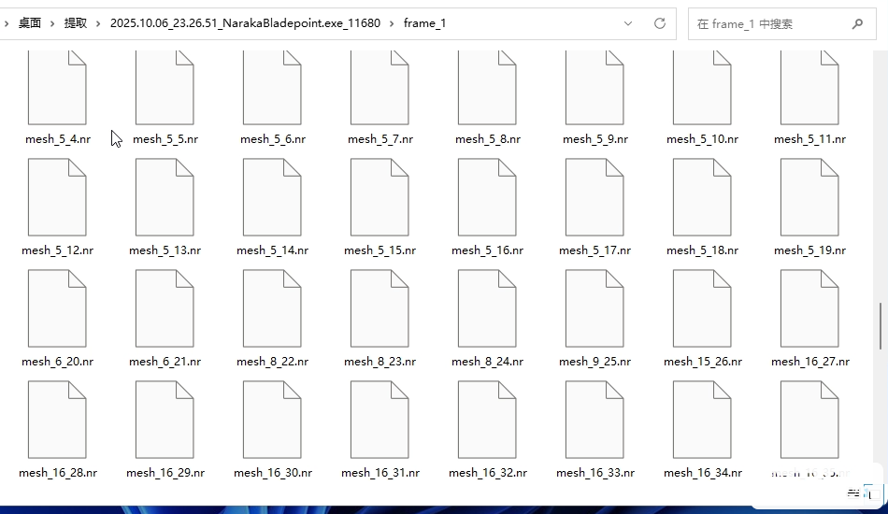Click the mesh_16_31.nr file icon

[380, 420]
